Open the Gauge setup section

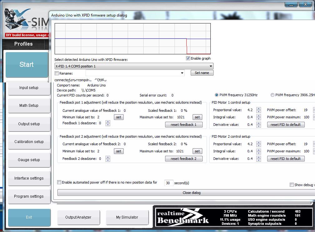[x=29, y=160]
